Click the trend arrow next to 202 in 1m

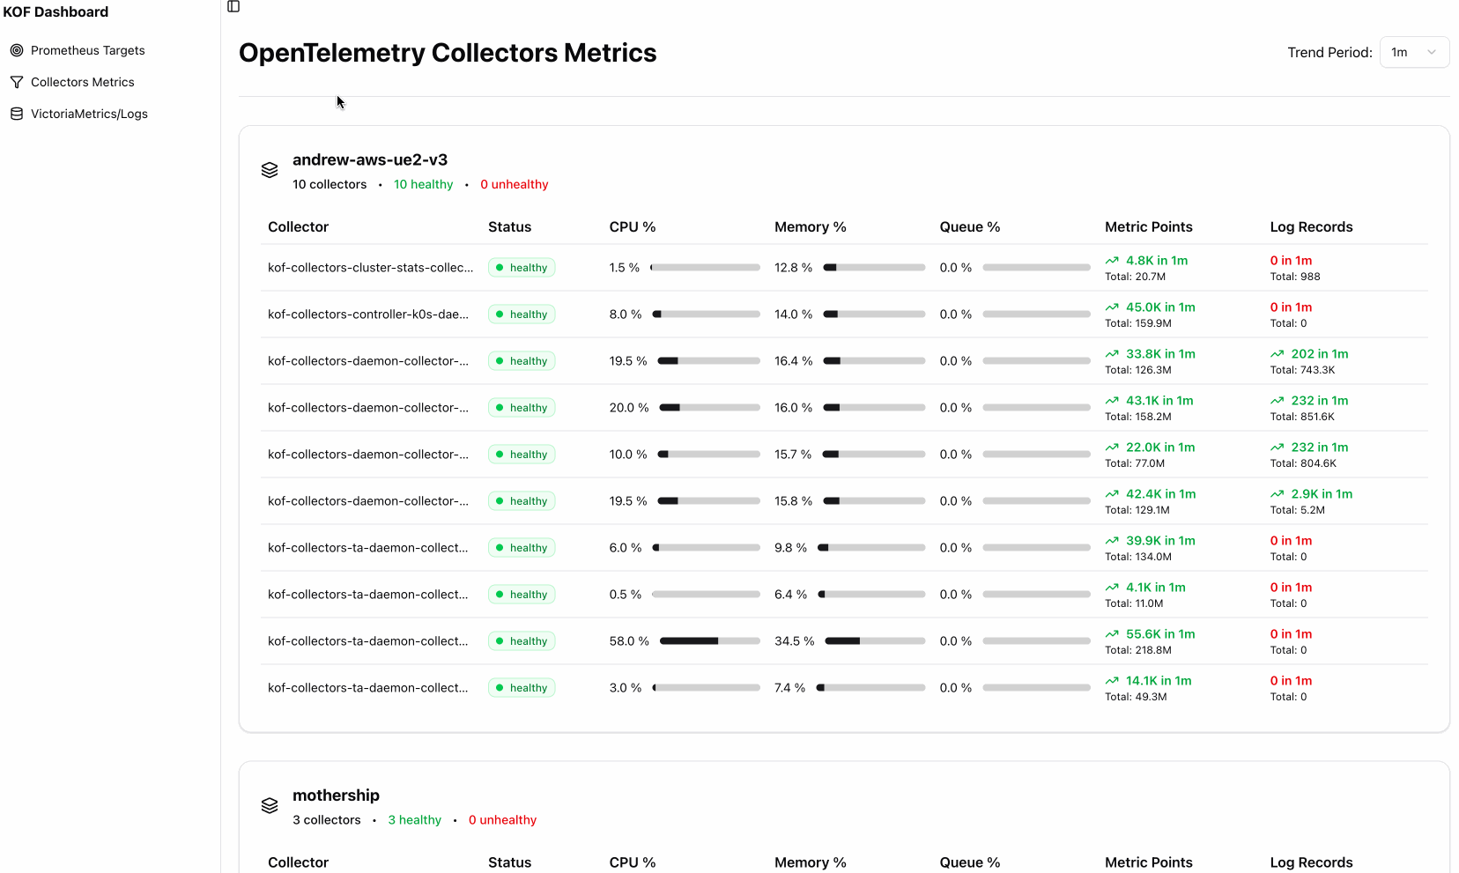pyautogui.click(x=1278, y=353)
